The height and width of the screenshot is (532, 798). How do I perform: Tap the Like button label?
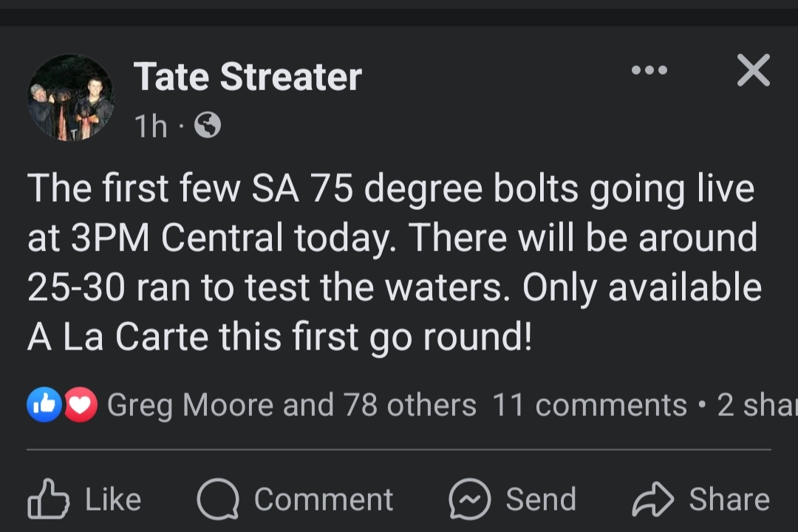113,499
